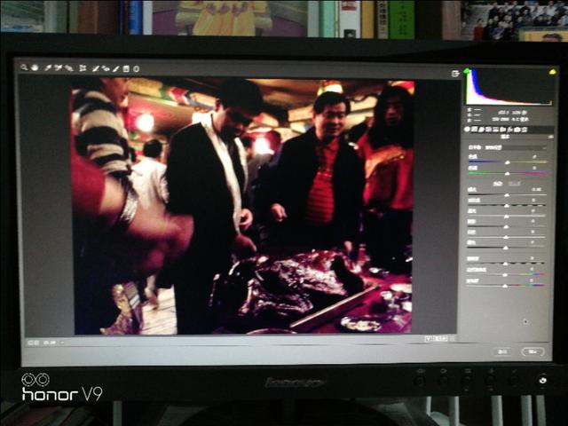Select the Red Eye Removal tool
The height and width of the screenshot is (426, 568).
[106, 68]
